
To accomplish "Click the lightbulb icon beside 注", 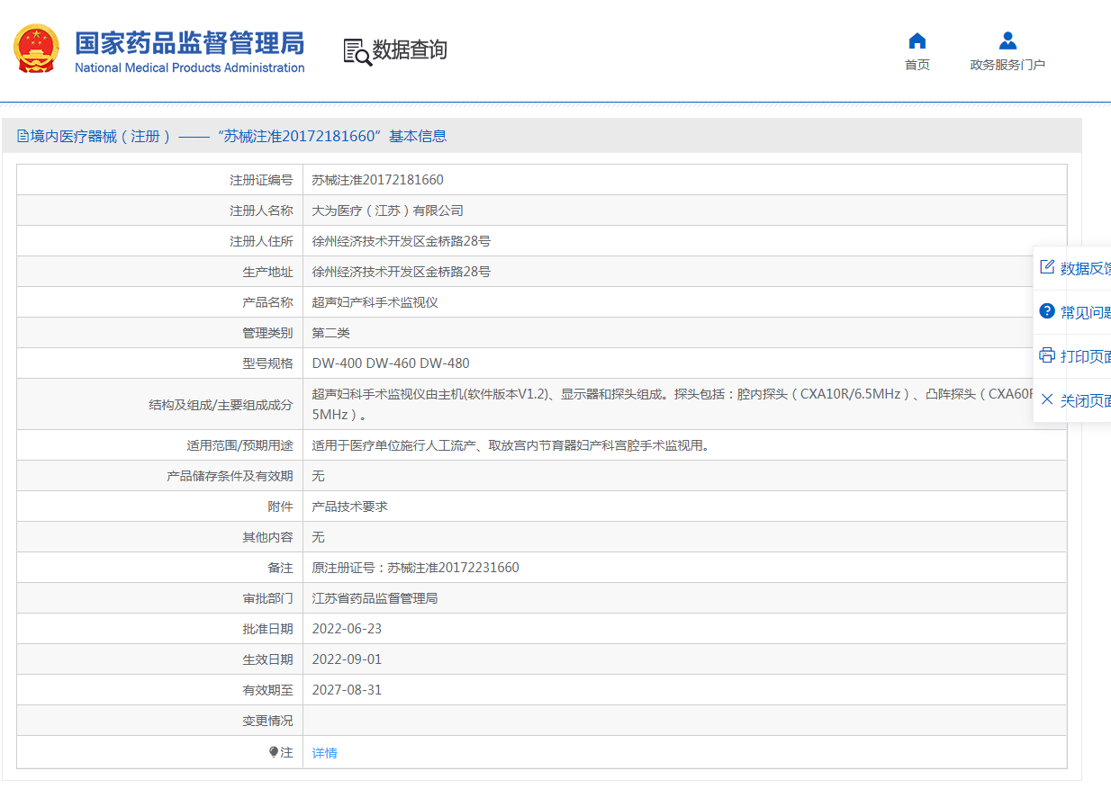I will (274, 752).
